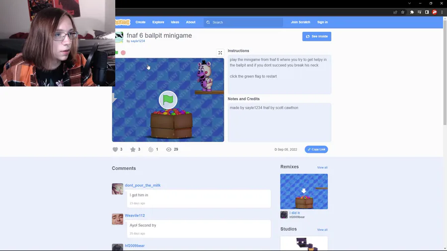Toggle browser side panel icon
Screen dimensions: 447x251
(x=427, y=12)
